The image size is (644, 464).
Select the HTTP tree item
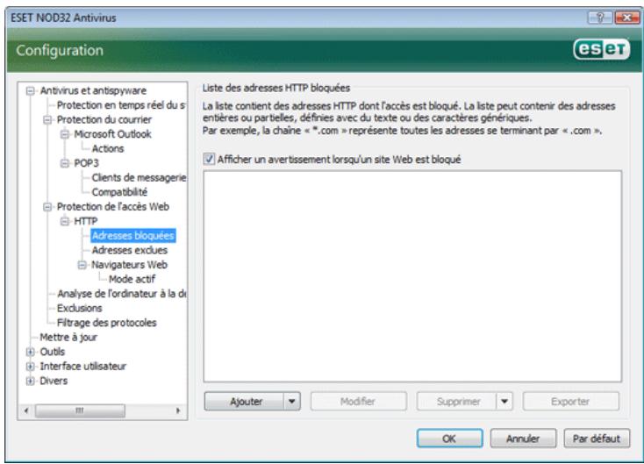85,221
